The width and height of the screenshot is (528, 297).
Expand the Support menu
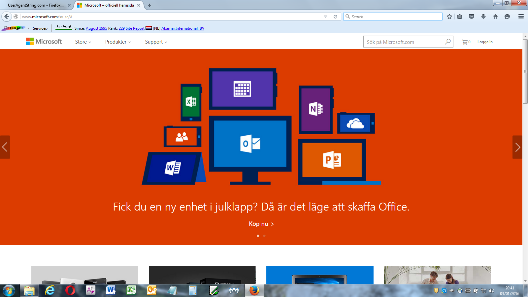[156, 42]
